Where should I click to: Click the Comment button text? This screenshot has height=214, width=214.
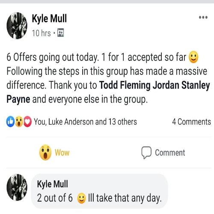tap(170, 152)
